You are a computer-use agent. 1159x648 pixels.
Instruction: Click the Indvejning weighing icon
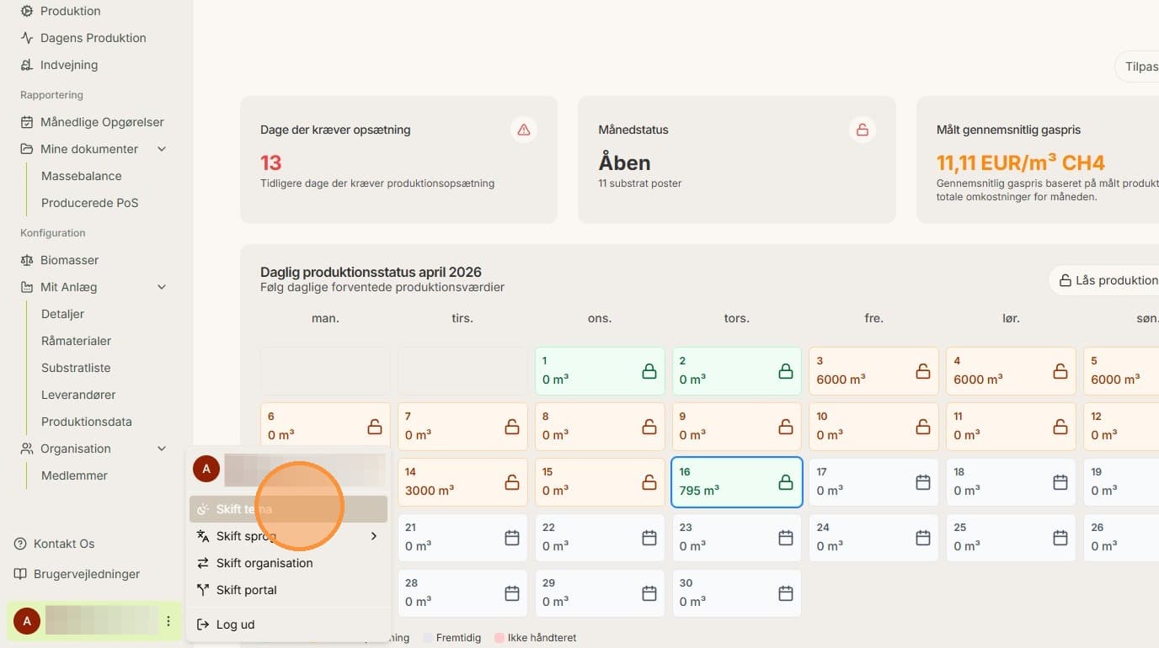[x=27, y=65]
